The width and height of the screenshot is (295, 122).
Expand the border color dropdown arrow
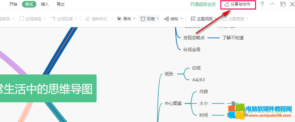[13, 19]
